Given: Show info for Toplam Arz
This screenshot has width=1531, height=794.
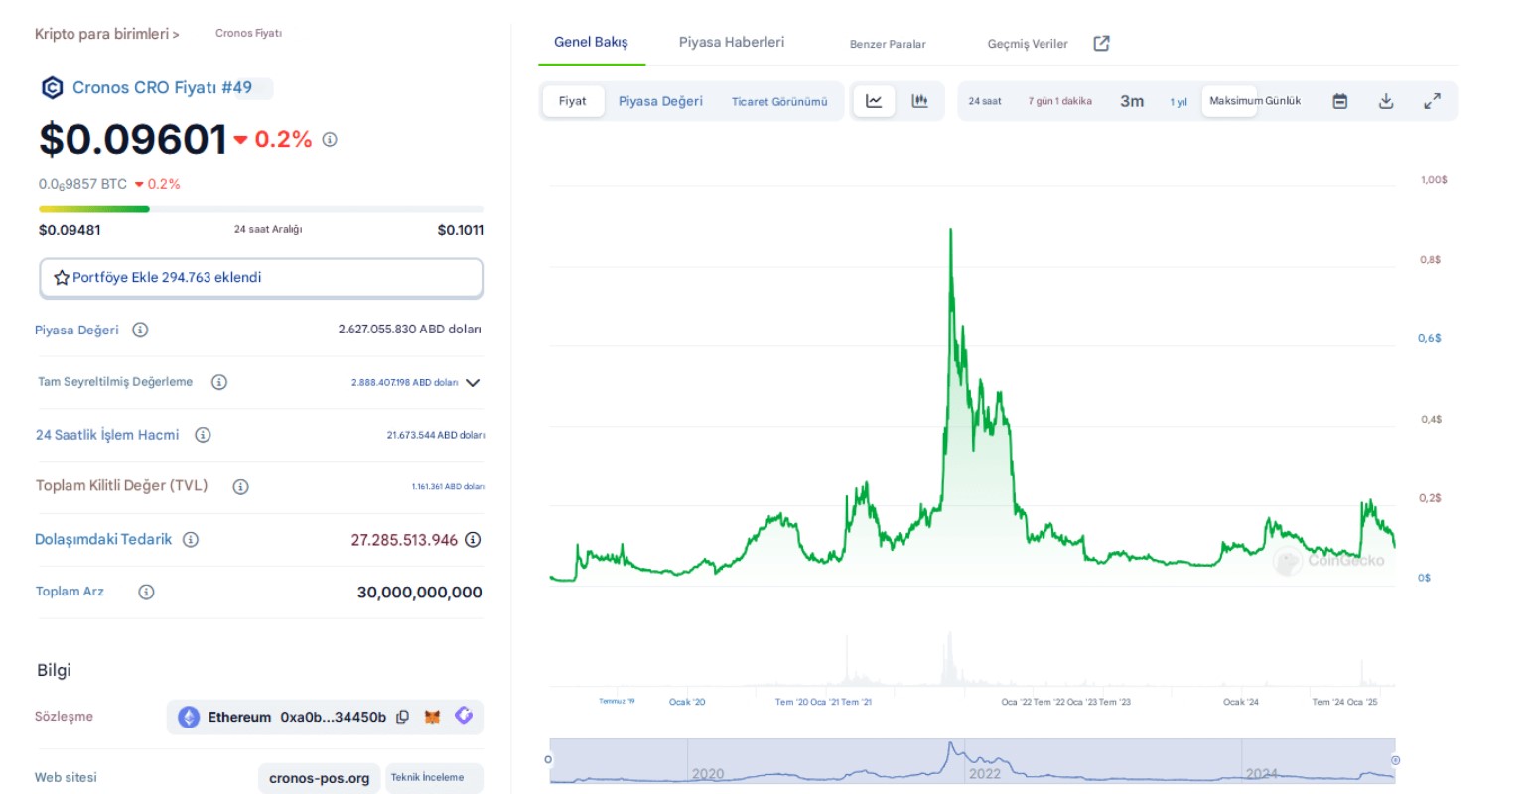Looking at the screenshot, I should [146, 592].
